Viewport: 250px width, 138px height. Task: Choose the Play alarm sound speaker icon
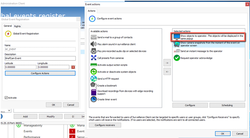coord(93,44)
